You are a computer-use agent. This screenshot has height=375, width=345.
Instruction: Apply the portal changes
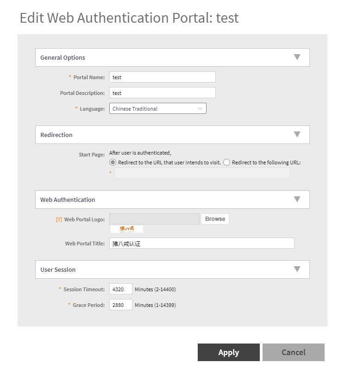pyautogui.click(x=228, y=352)
